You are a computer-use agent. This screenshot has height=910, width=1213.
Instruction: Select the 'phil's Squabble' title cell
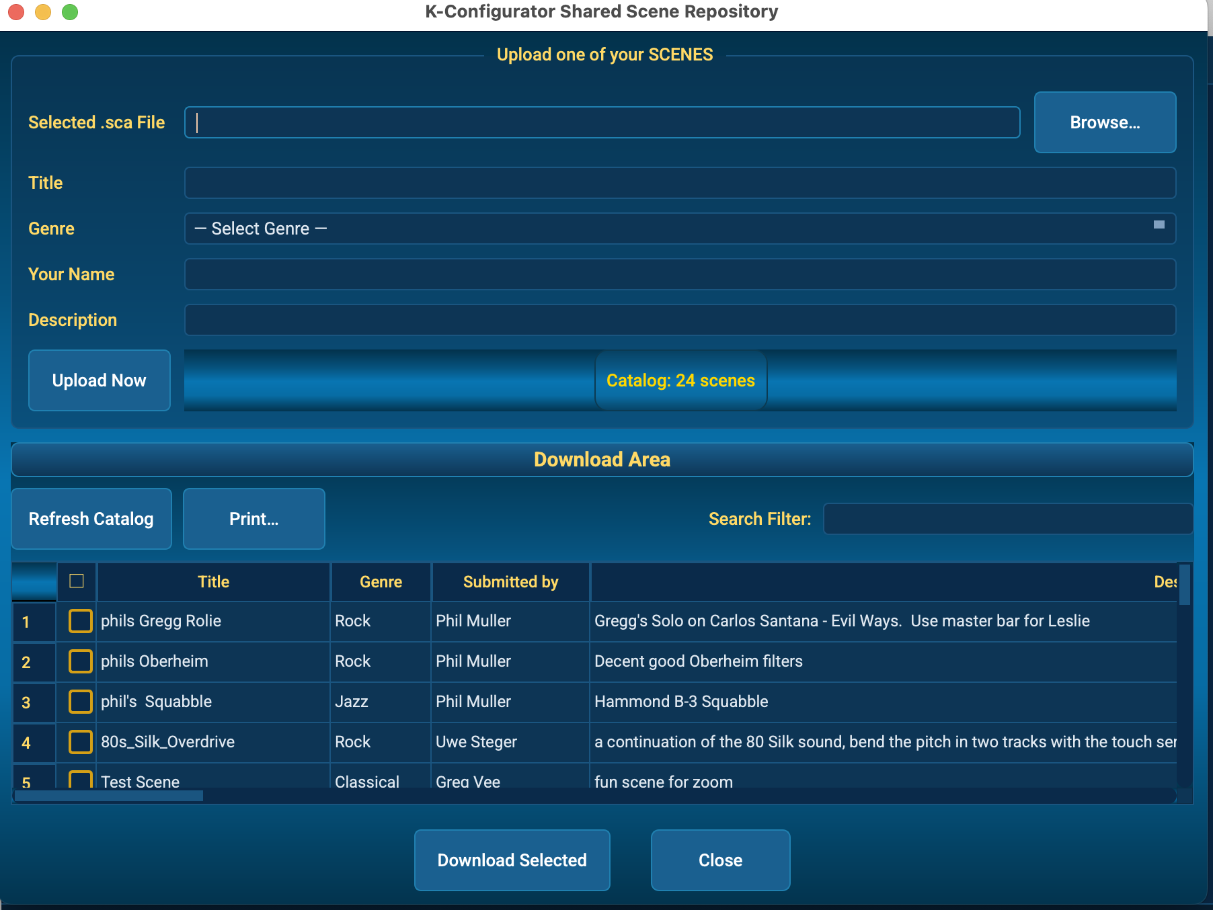click(x=214, y=702)
